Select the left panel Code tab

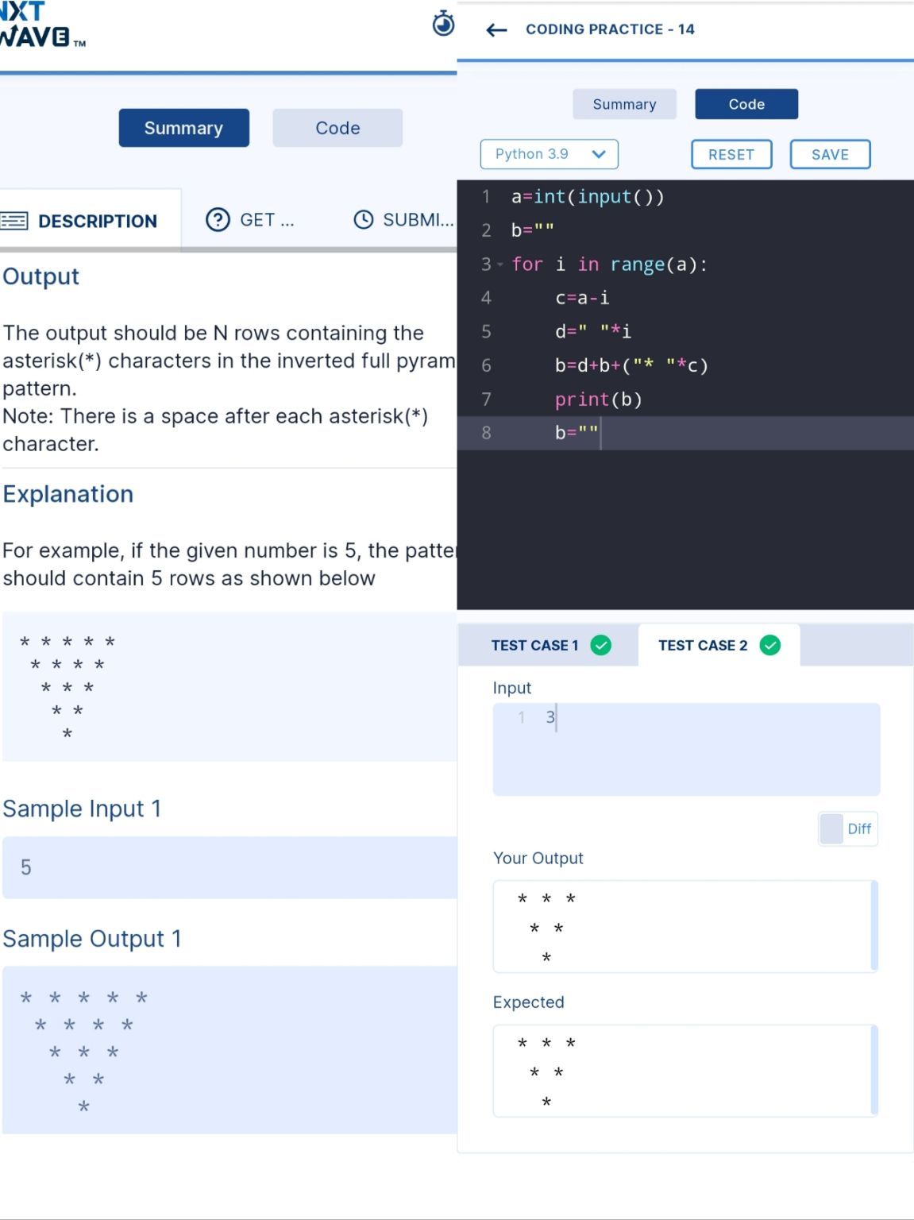pyautogui.click(x=337, y=128)
